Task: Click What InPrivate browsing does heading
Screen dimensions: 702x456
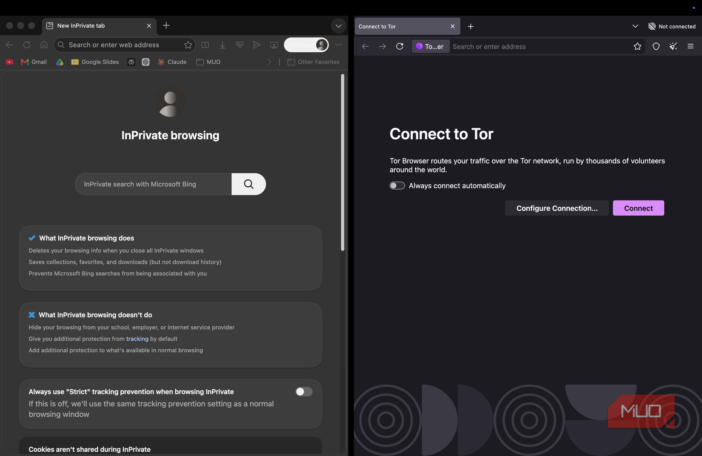Action: pyautogui.click(x=86, y=238)
